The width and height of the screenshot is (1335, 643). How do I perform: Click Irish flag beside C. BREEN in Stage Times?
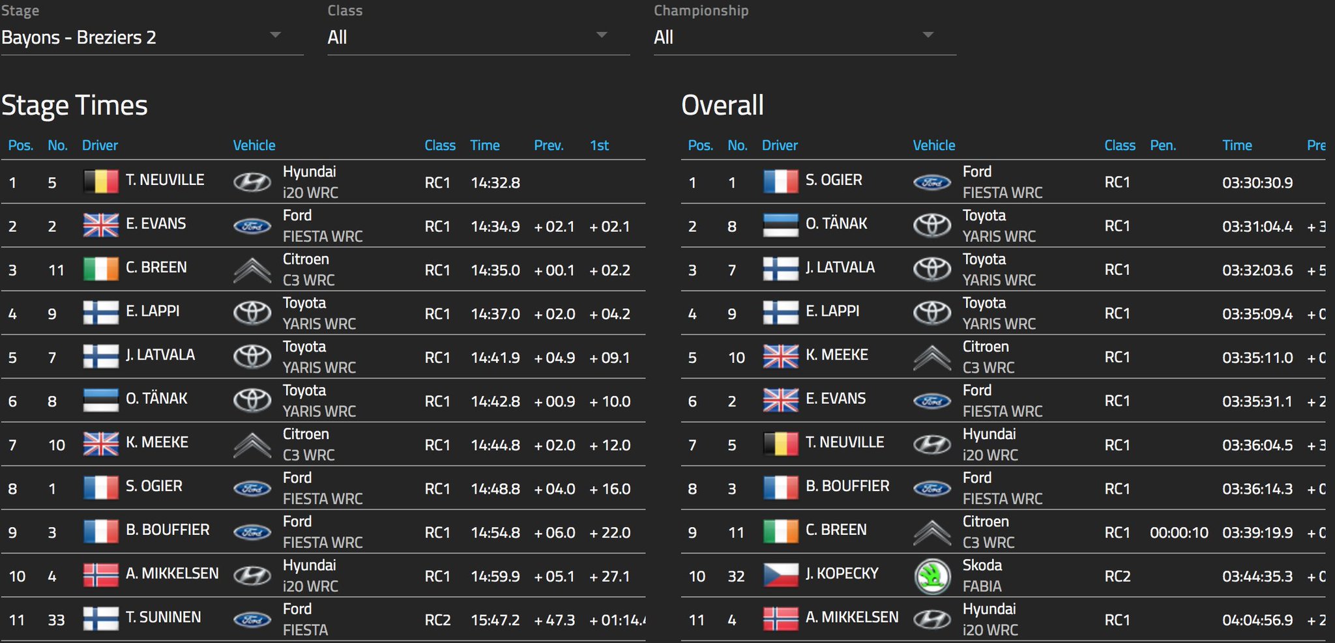[x=101, y=269]
